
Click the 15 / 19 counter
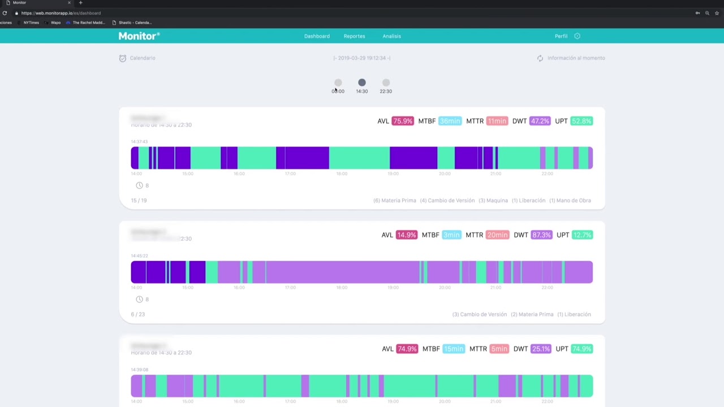[x=139, y=200]
